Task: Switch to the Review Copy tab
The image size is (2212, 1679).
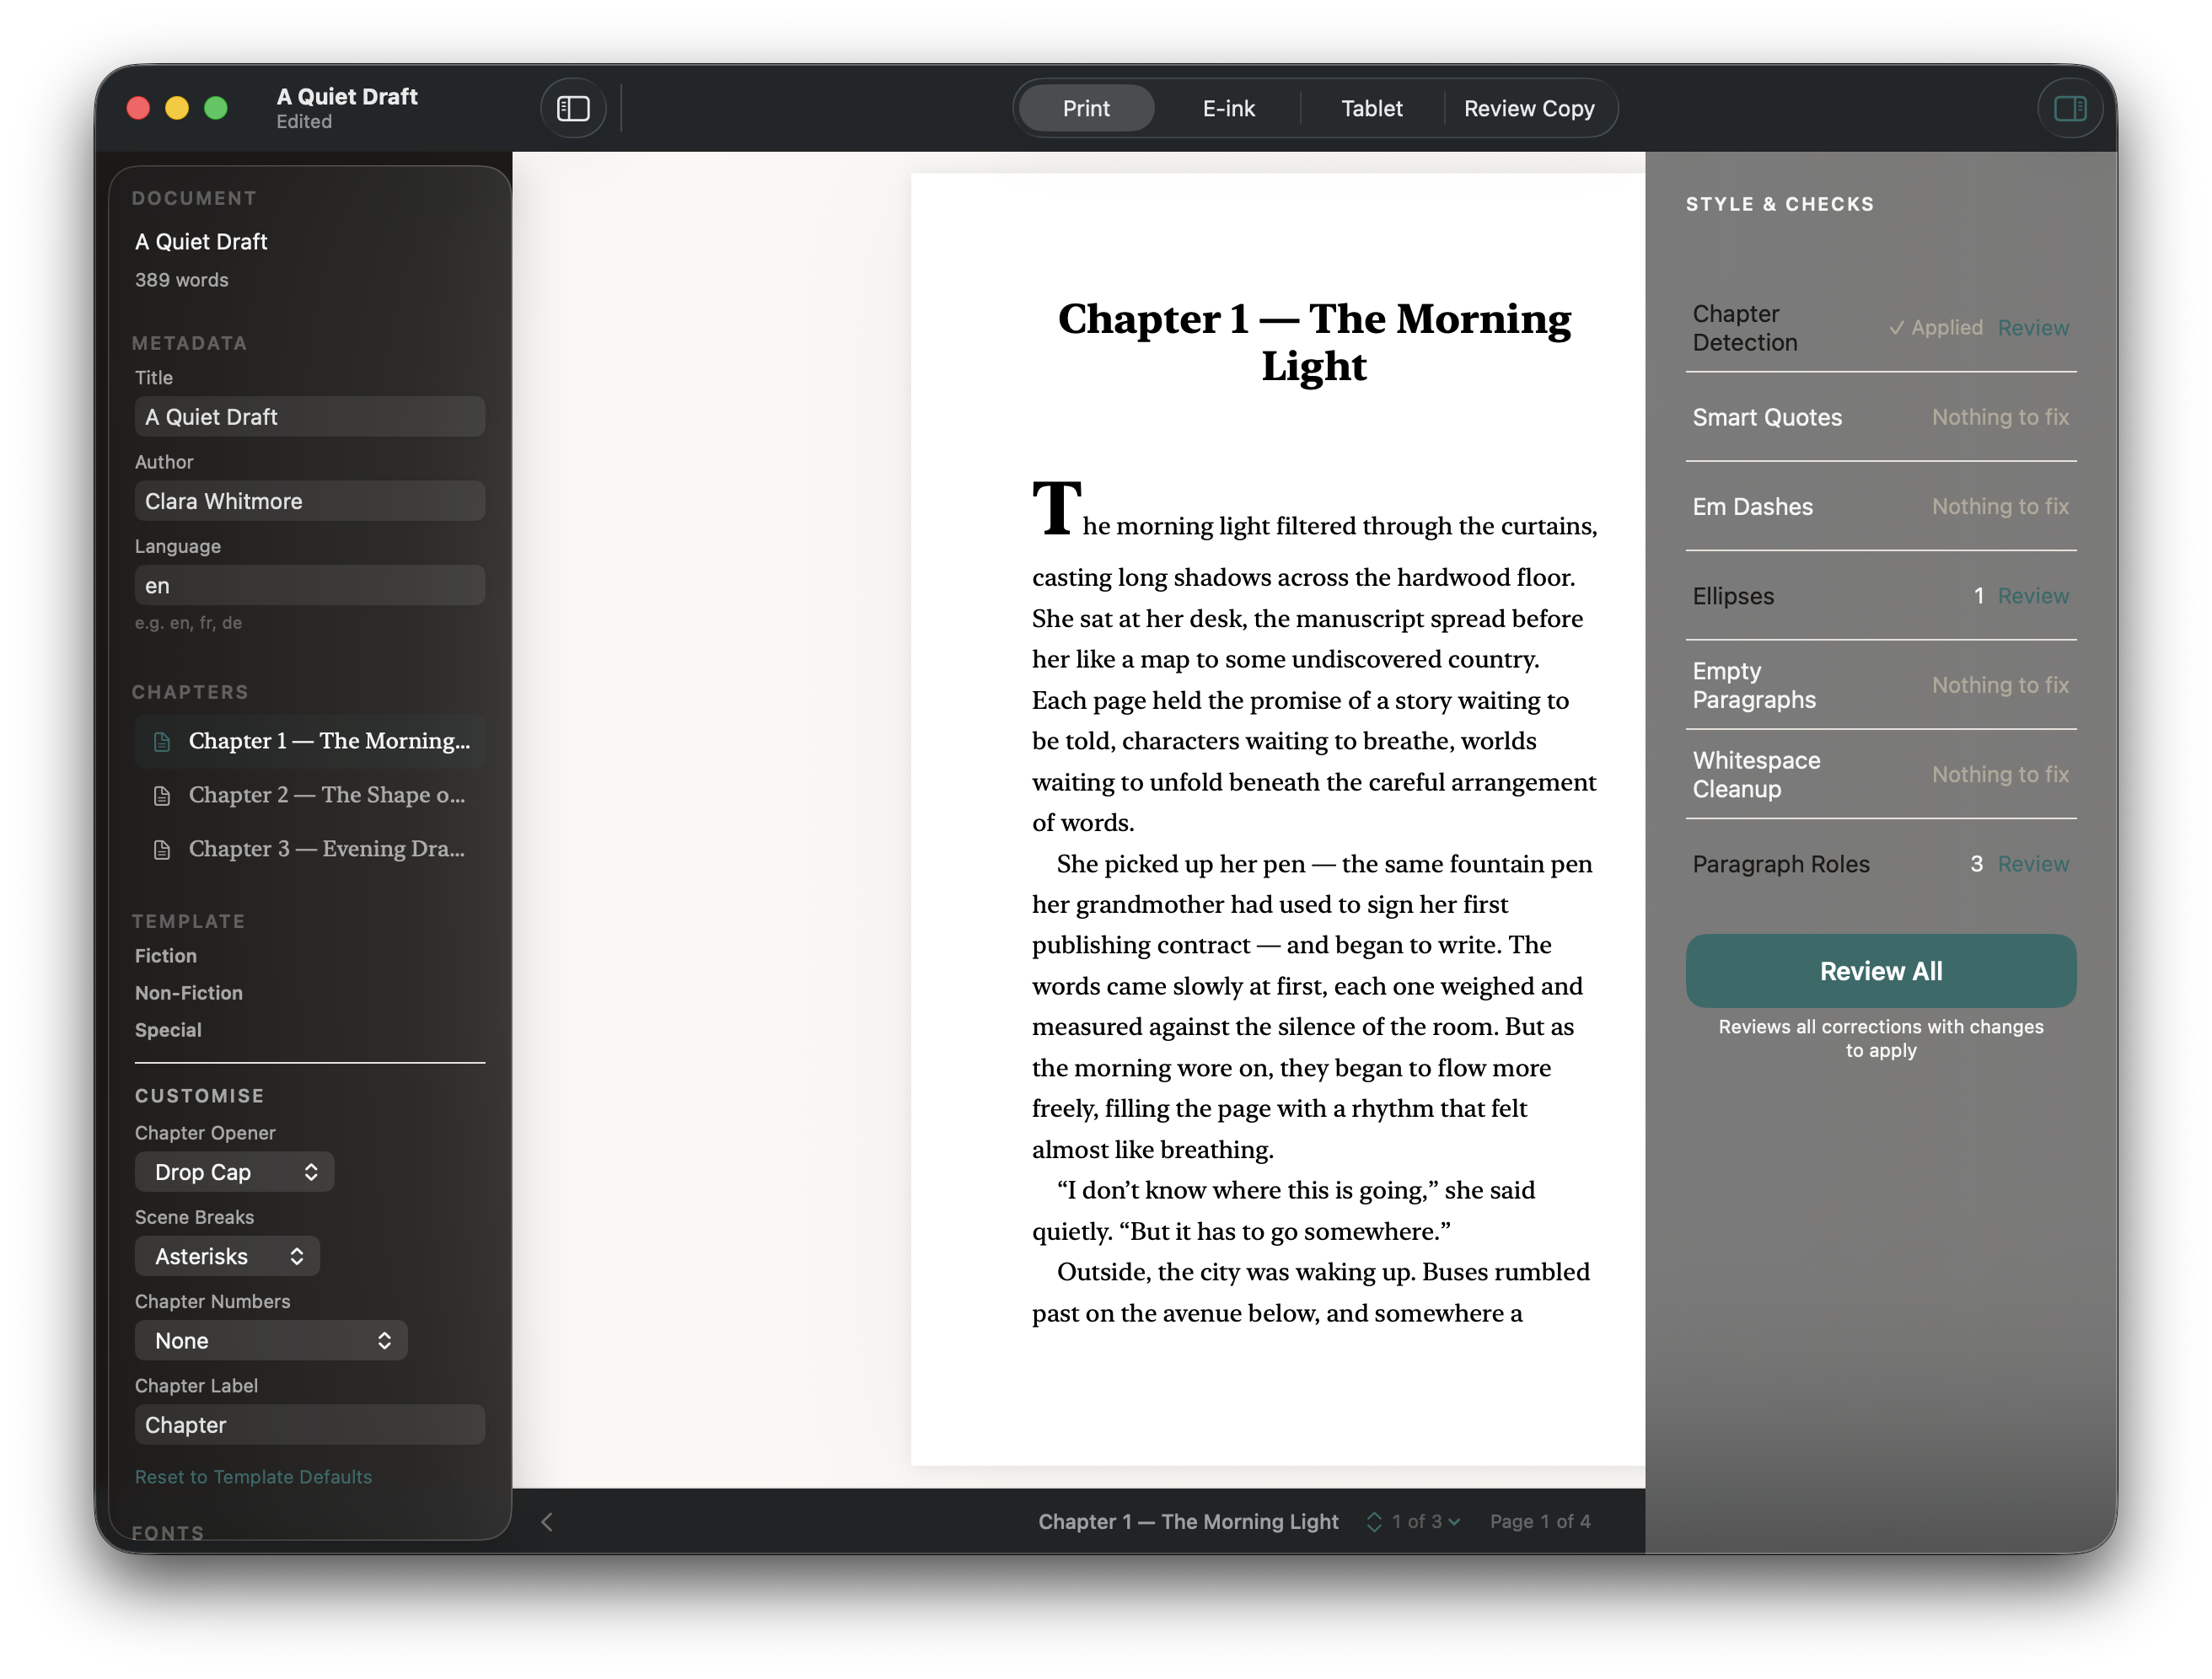Action: [1529, 108]
